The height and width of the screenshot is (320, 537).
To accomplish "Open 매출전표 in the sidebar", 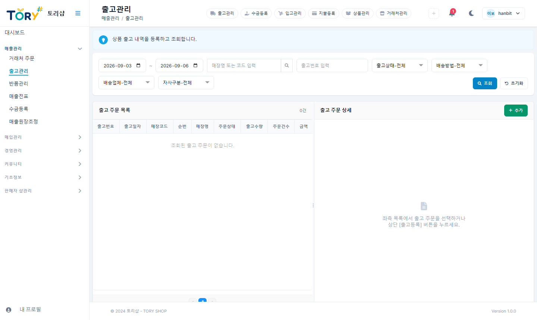I will tap(19, 96).
